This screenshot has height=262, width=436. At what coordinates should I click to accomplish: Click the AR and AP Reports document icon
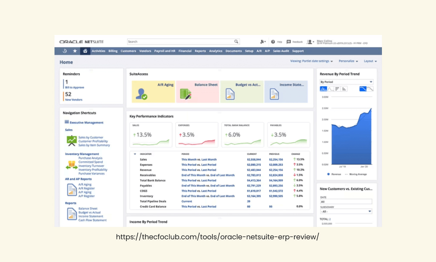pyautogui.click(x=72, y=190)
